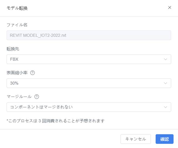Expand the マージルール dropdown

(89, 107)
